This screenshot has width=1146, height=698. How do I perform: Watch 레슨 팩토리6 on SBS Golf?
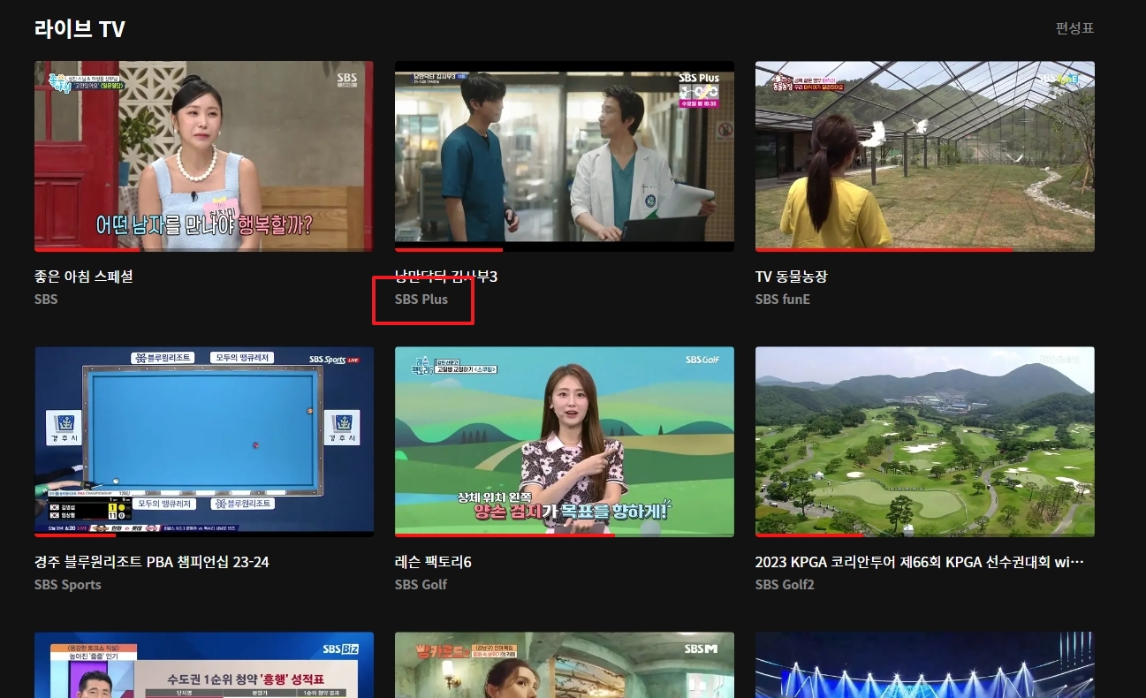coord(564,441)
